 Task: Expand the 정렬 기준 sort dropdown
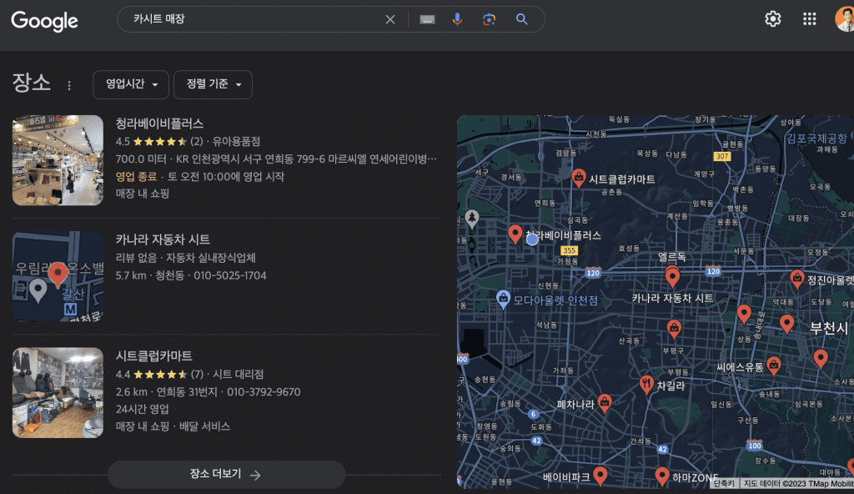coord(213,84)
